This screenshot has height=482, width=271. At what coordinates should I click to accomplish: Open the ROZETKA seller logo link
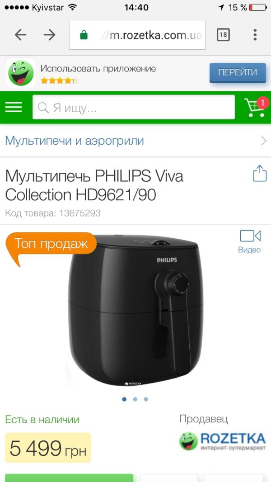[222, 441]
